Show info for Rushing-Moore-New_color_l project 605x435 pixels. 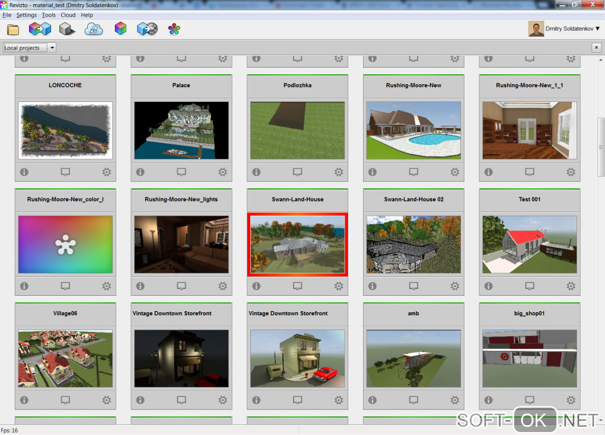[24, 286]
